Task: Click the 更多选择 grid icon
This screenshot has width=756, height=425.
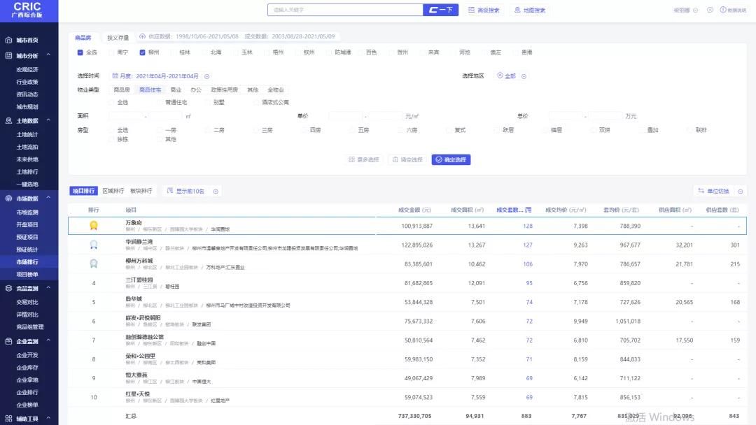Action: (351, 159)
